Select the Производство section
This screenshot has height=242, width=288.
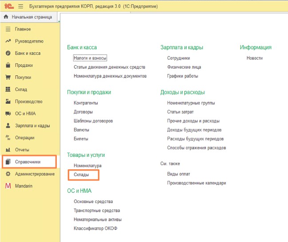(29, 101)
